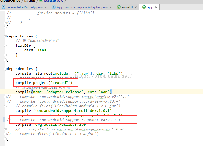Click the gradle icon on easeUI tab

click(x=119, y=7)
